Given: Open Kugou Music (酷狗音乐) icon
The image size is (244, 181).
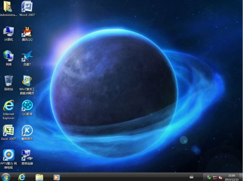Looking at the screenshot, I should (27, 130).
